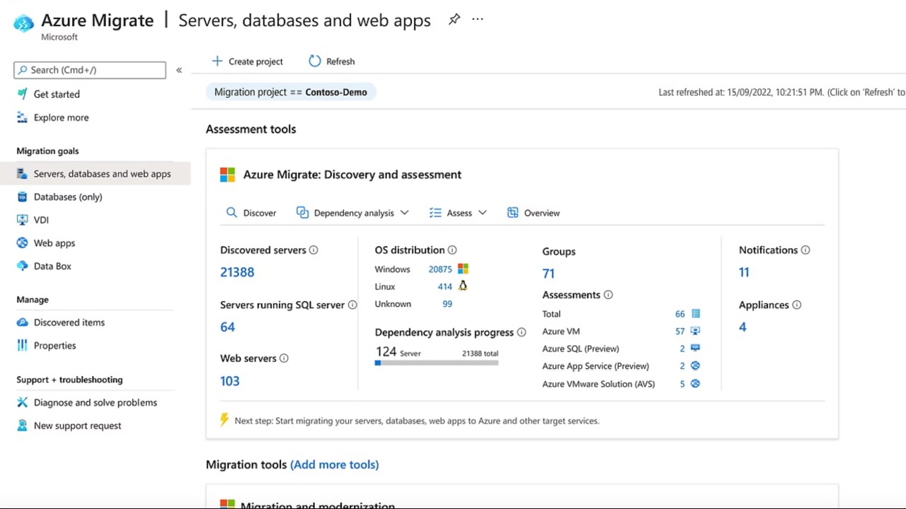Open the Discover tool
Screen dimensions: 906x509
point(251,213)
